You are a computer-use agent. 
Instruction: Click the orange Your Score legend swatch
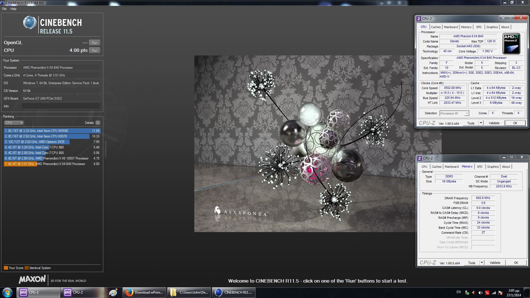pos(6,268)
